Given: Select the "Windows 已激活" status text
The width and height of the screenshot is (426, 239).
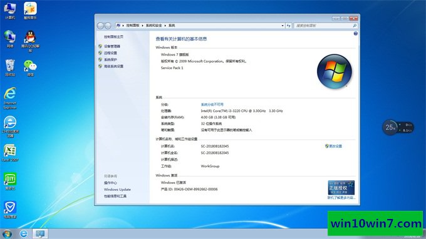Looking at the screenshot, I should pyautogui.click(x=174, y=183).
